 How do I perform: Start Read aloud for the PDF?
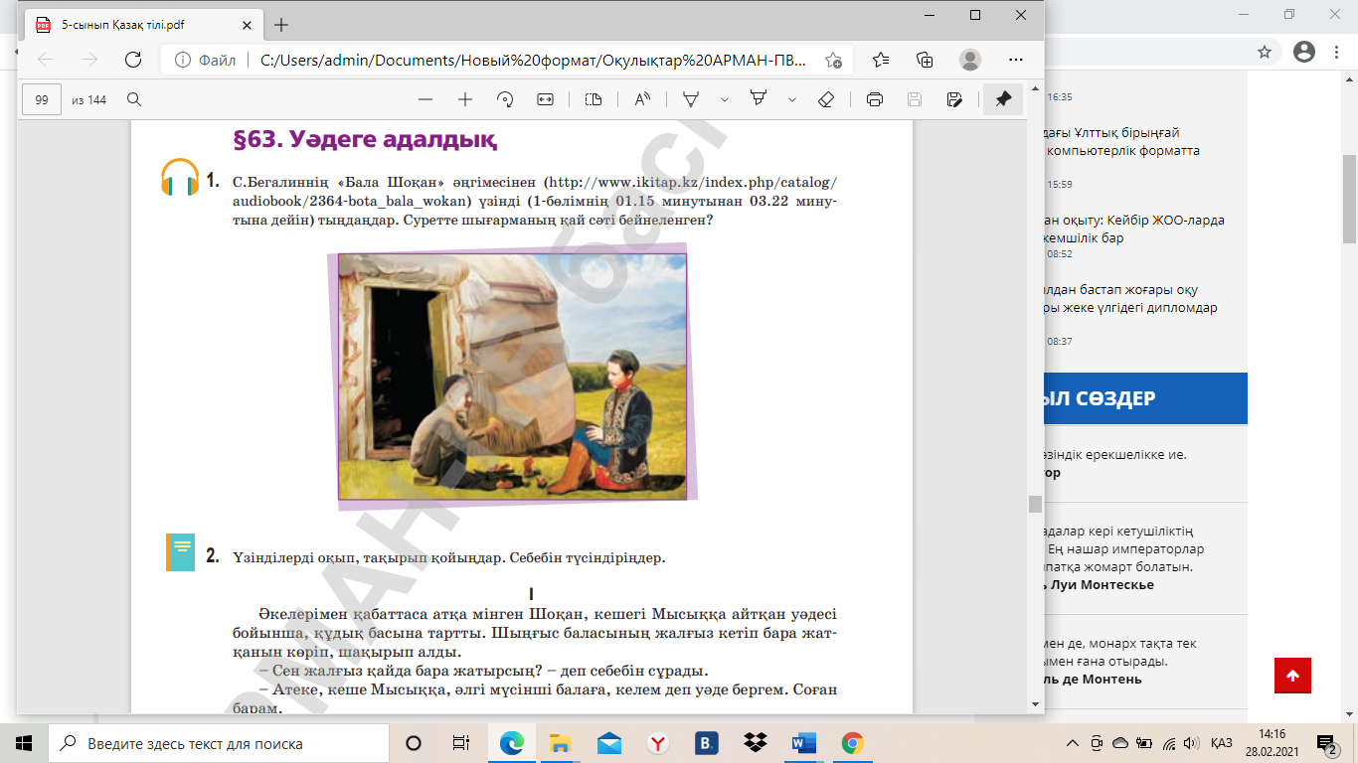tap(642, 99)
